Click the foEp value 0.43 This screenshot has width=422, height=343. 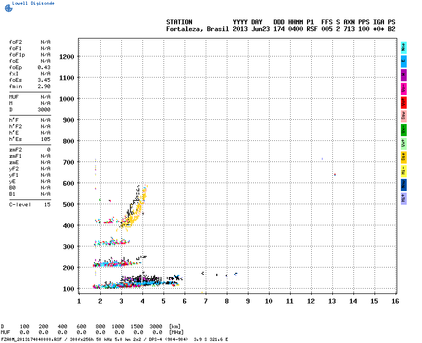click(44, 68)
